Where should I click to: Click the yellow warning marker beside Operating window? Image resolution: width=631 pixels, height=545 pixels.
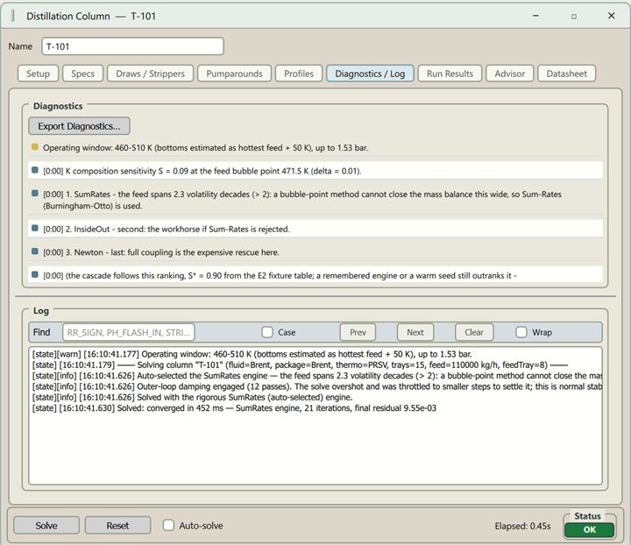tap(34, 147)
